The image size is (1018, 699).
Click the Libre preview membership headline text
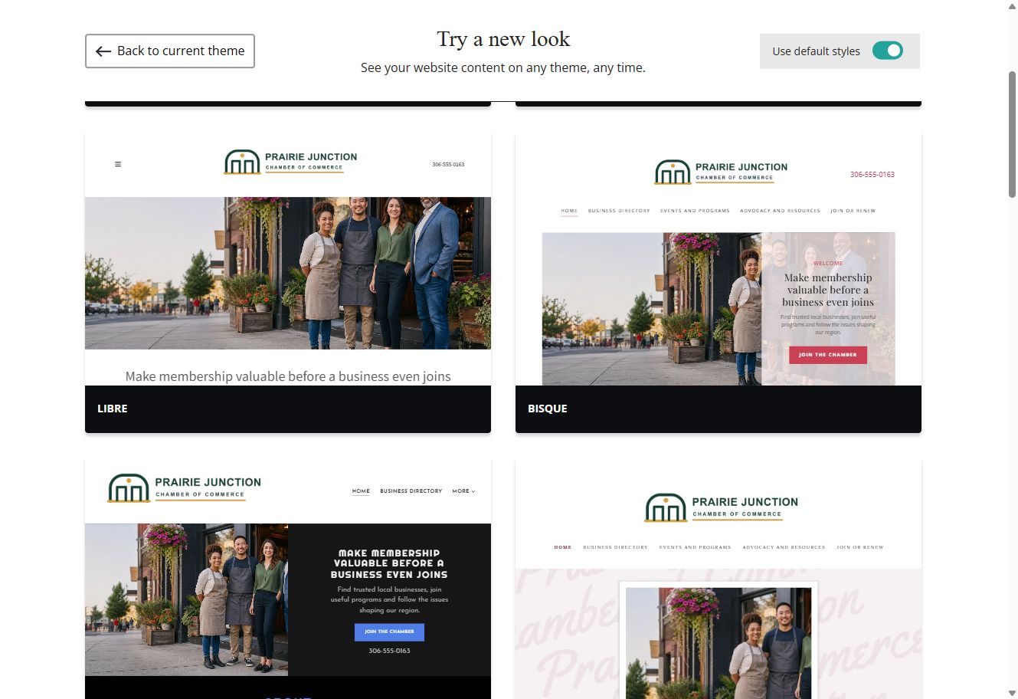(288, 376)
